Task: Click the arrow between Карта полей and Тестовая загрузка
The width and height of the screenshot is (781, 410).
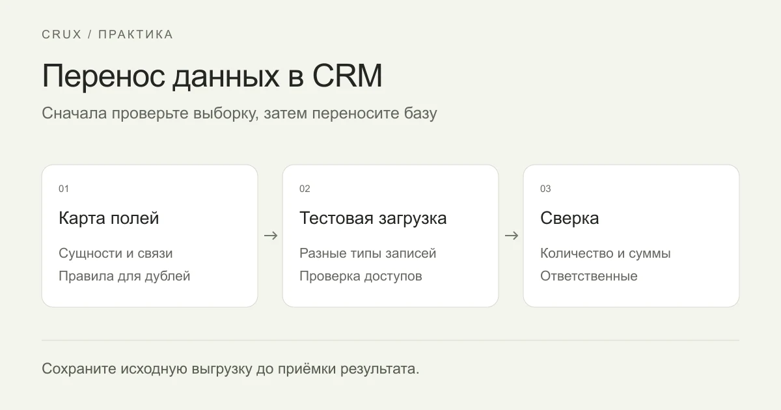Action: 270,236
